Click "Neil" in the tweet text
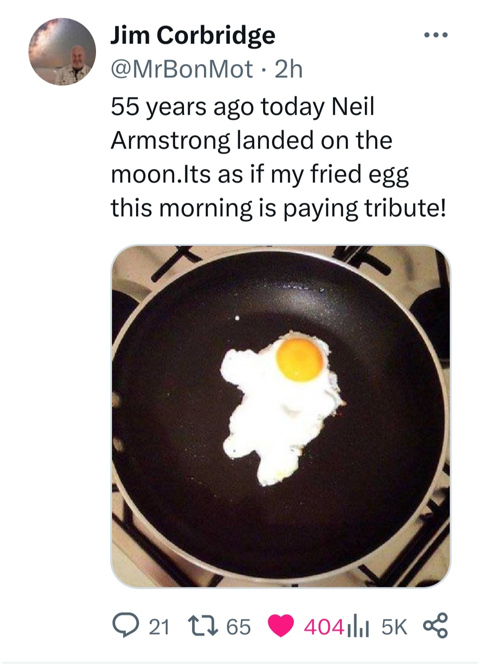 [x=353, y=107]
